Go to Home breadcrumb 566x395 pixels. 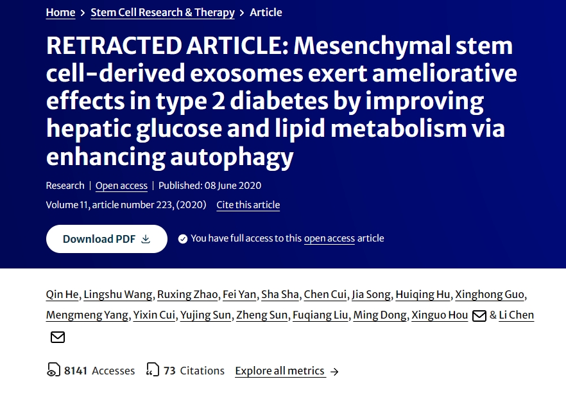(x=60, y=12)
